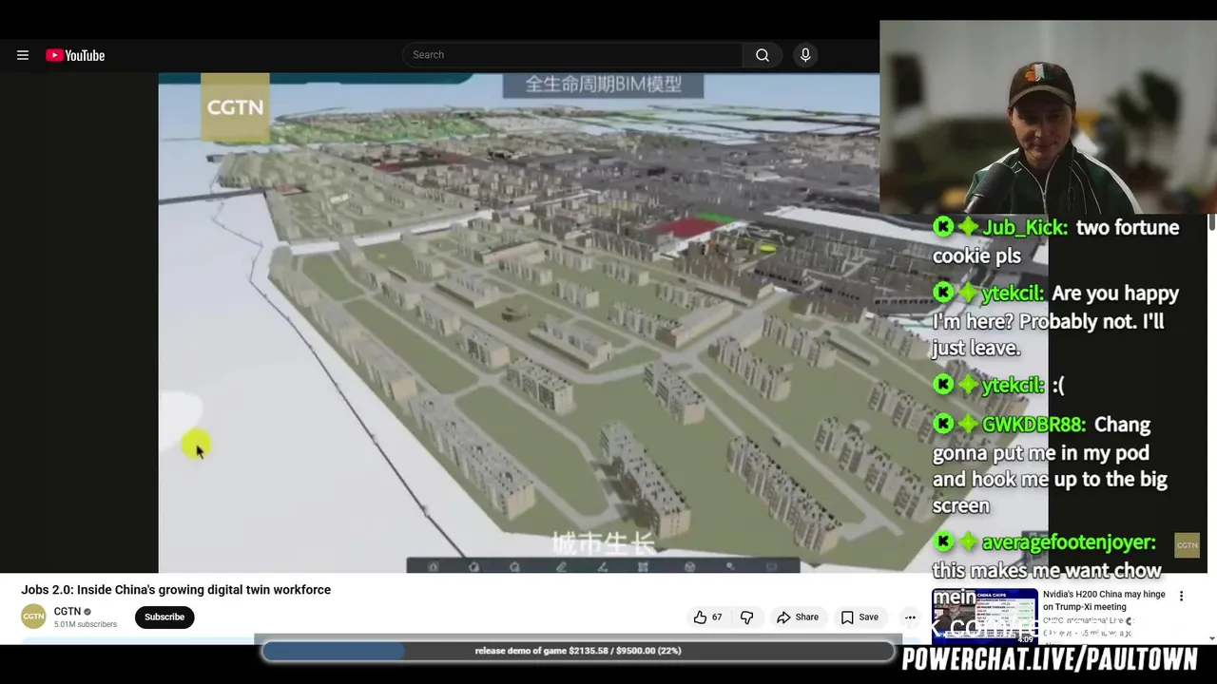Viewport: 1217px width, 684px height.
Task: Open options menu for Nvidia H200 video
Action: coord(1182,597)
